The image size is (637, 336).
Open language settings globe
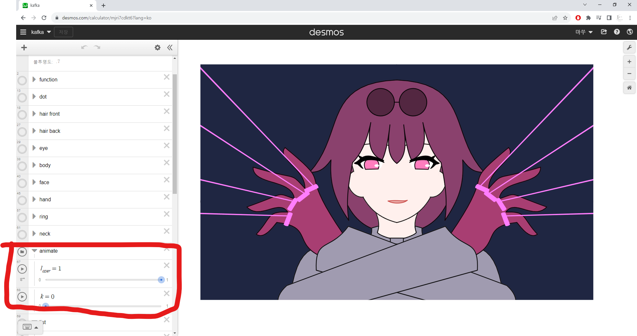630,32
